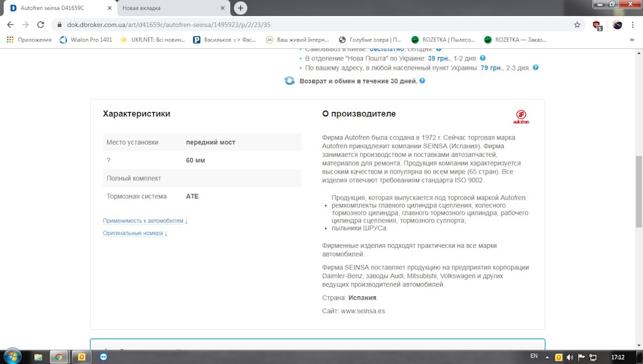Open the Голубые озера bookmark
Viewport: 643px width, 364px height.
[x=370, y=40]
